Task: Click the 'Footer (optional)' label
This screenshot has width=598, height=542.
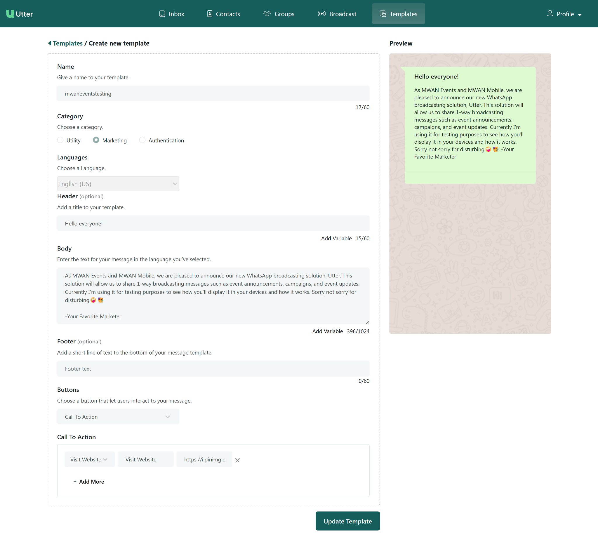Action: tap(79, 341)
